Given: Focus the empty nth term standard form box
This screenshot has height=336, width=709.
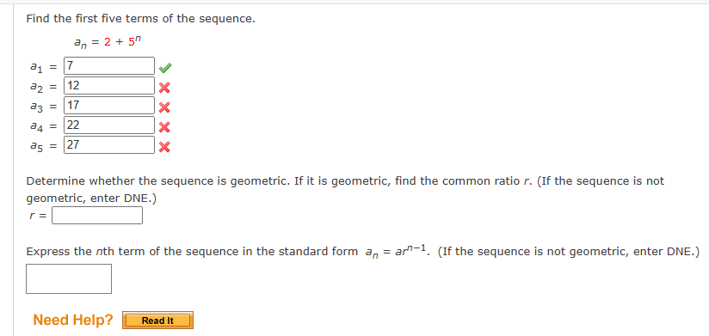Looking at the screenshot, I should coord(69,278).
